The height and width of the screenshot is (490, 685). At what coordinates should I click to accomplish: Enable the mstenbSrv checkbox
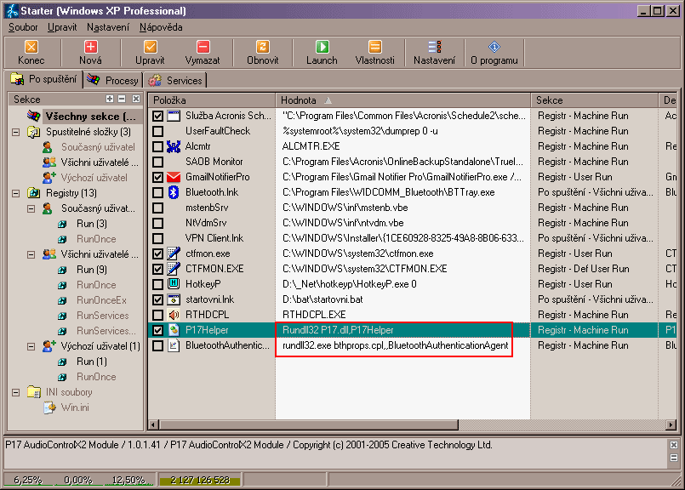click(157, 208)
